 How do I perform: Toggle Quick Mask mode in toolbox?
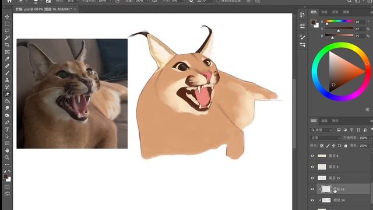[x=7, y=187]
